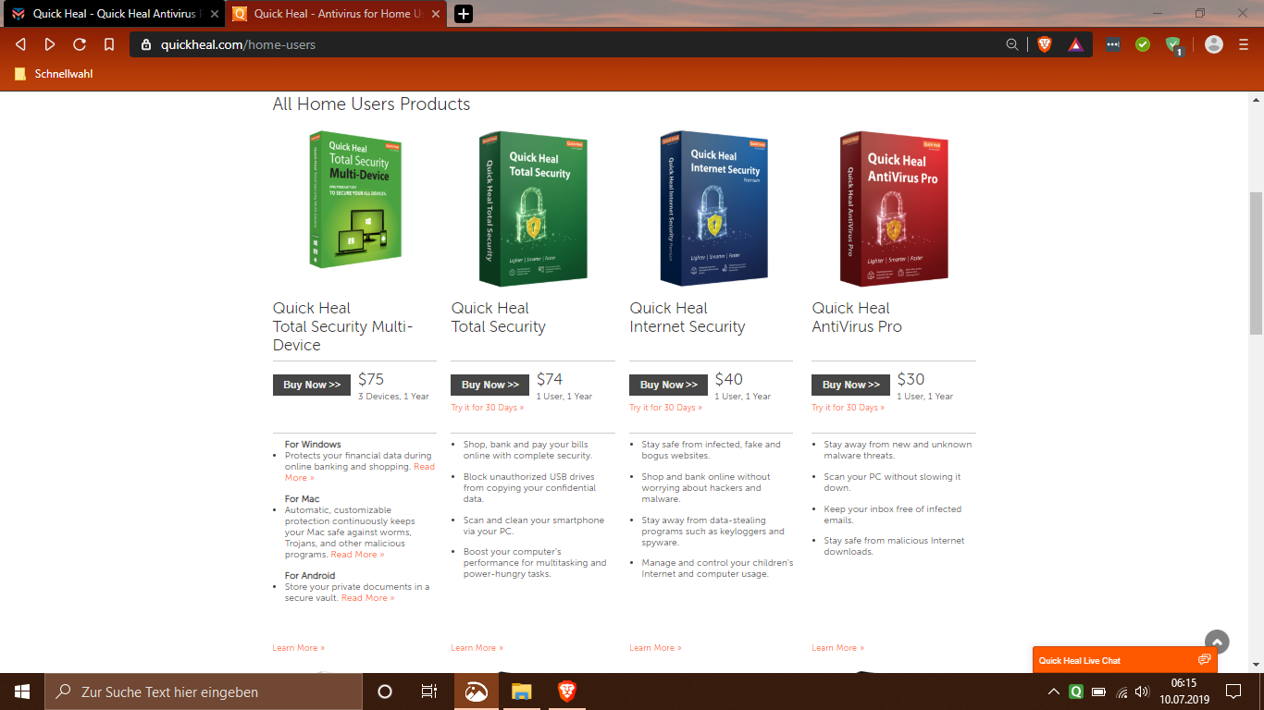
Task: Click the mountain image app on taskbar
Action: coord(477,692)
